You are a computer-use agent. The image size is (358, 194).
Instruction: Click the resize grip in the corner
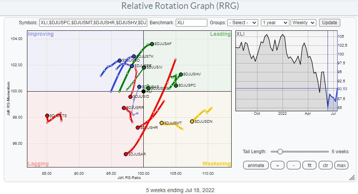tap(351, 178)
